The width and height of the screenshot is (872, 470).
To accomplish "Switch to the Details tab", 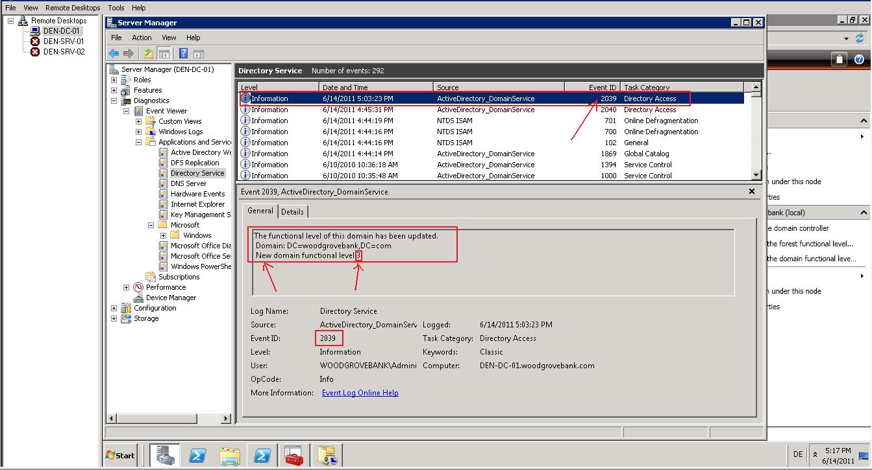I will [x=292, y=211].
